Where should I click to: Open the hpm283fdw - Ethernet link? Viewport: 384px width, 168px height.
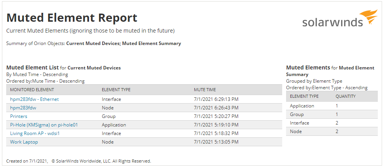tap(34, 99)
